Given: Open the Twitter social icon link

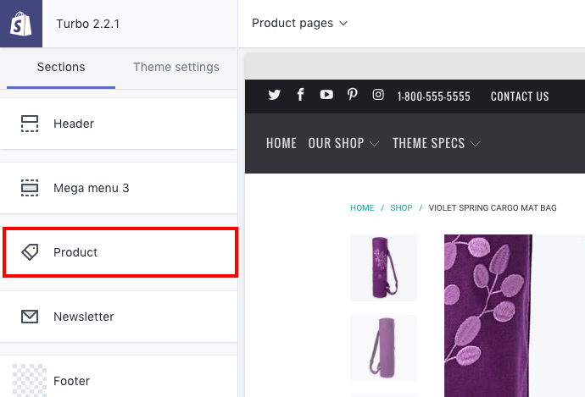Looking at the screenshot, I should (274, 96).
